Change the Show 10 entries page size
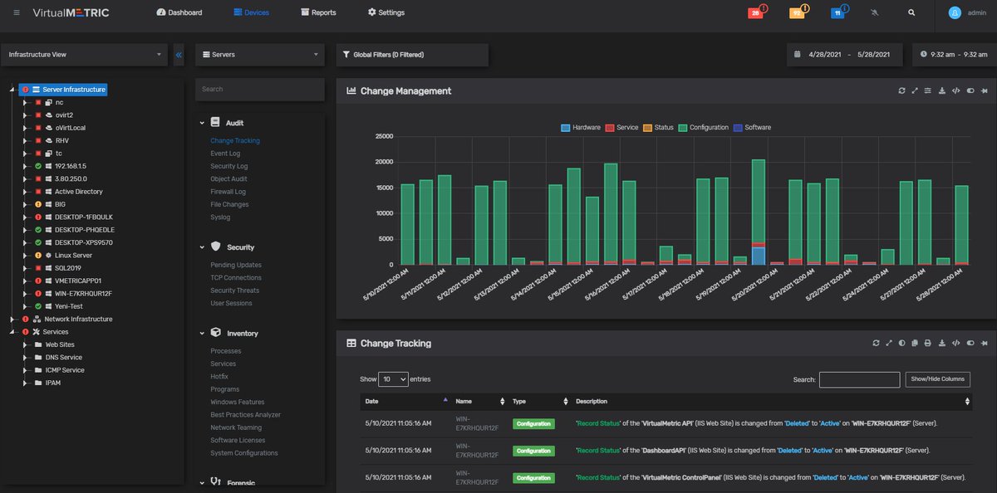 tap(393, 378)
